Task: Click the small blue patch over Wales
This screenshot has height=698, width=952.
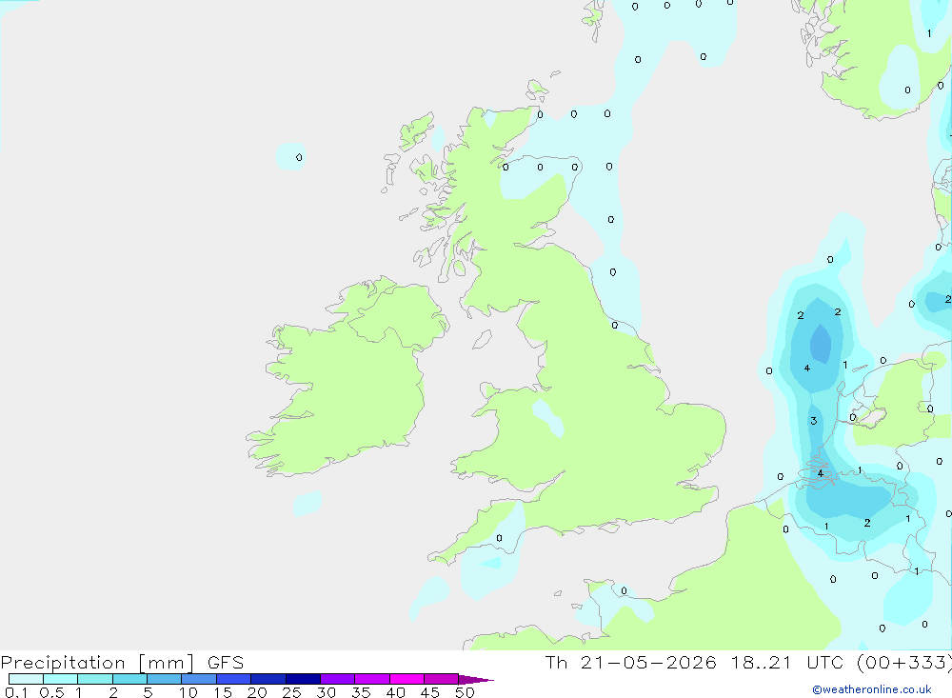Action: tap(547, 418)
